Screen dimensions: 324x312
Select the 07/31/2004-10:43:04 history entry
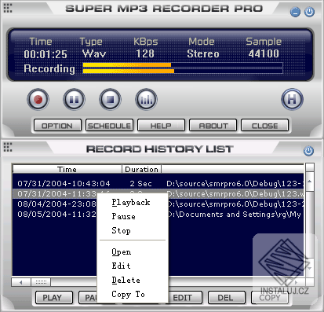click(158, 183)
